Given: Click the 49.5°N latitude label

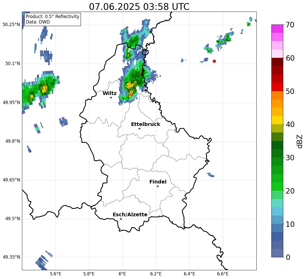Looking at the screenshot, I should tap(13, 219).
